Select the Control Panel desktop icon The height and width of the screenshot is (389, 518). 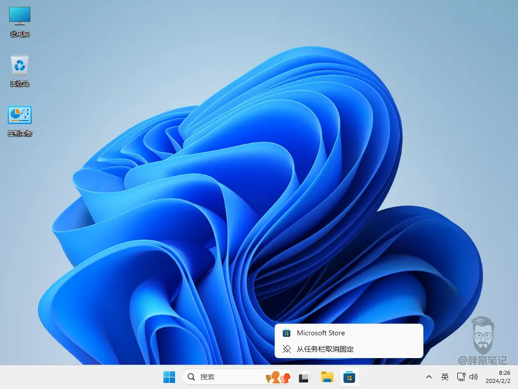tap(20, 121)
